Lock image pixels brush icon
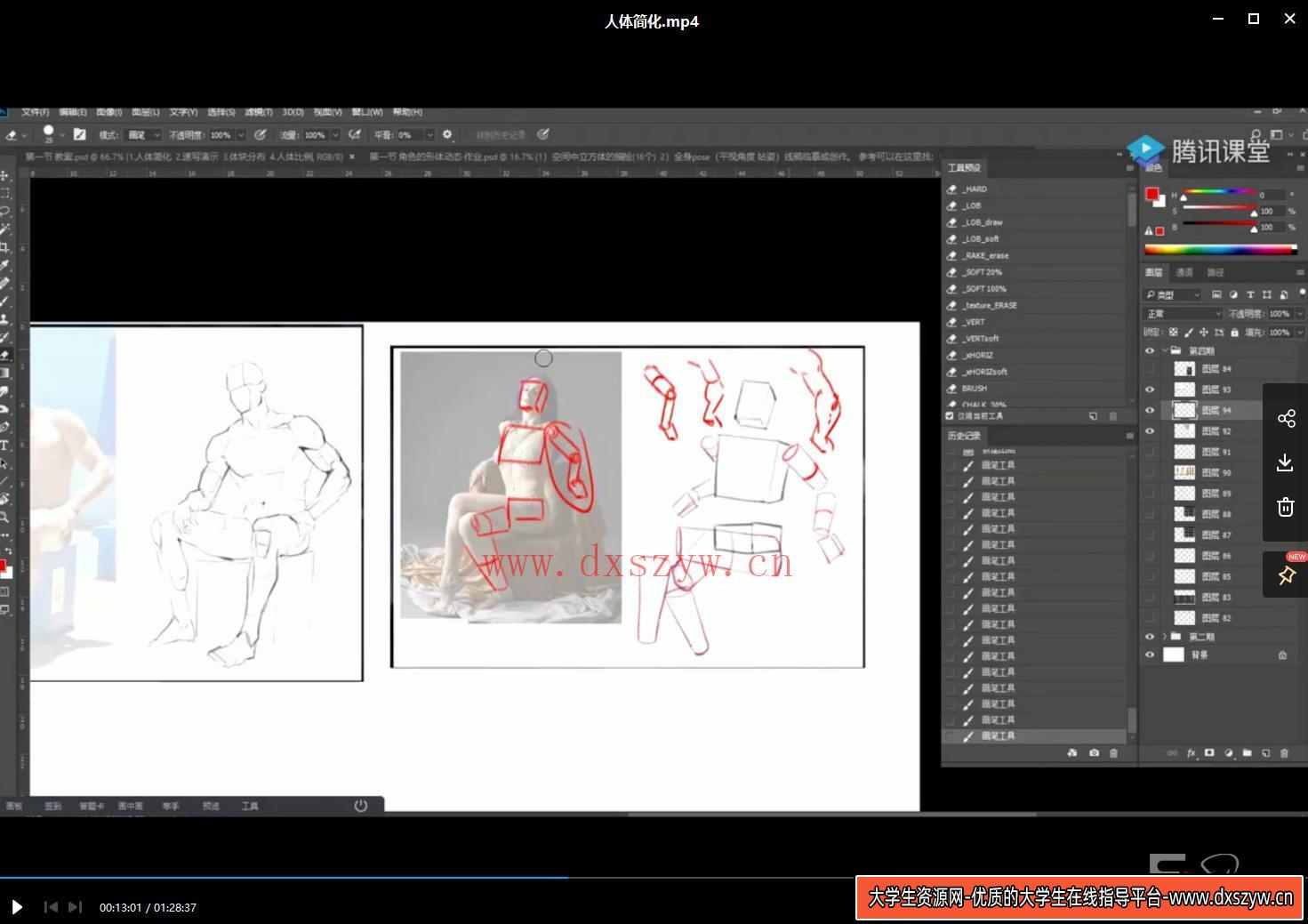The width and height of the screenshot is (1308, 924). (1189, 333)
